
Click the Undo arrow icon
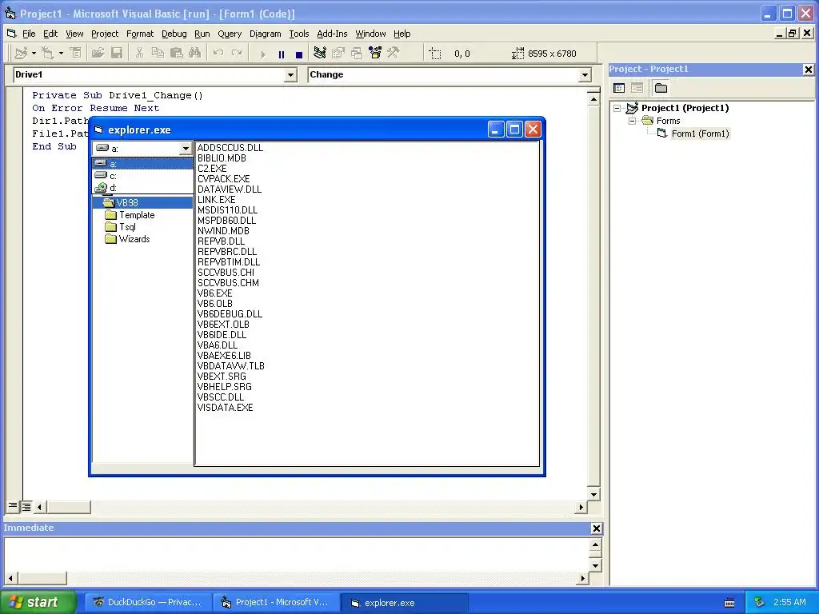pos(218,54)
